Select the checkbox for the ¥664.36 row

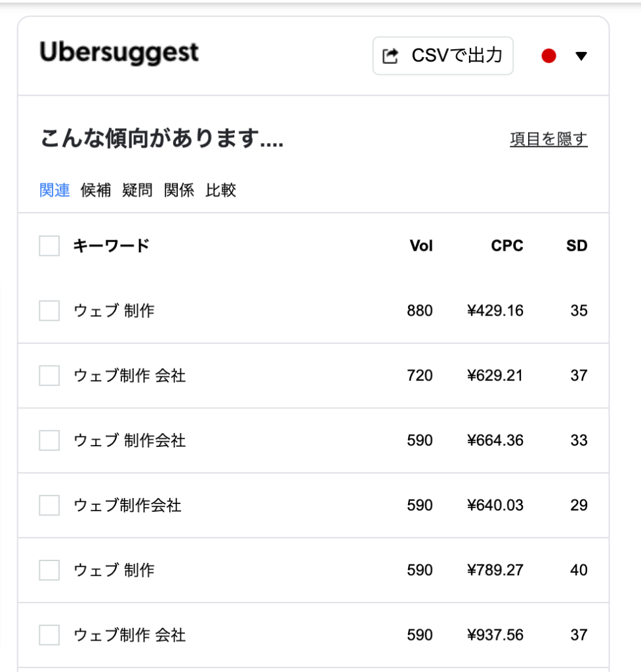click(x=49, y=440)
